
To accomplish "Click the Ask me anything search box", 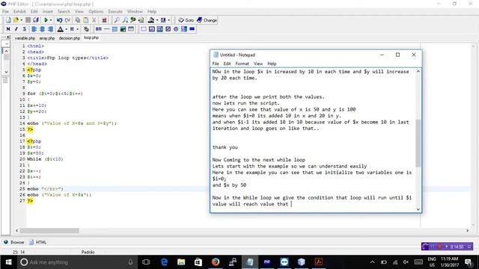I will pyautogui.click(x=77, y=262).
